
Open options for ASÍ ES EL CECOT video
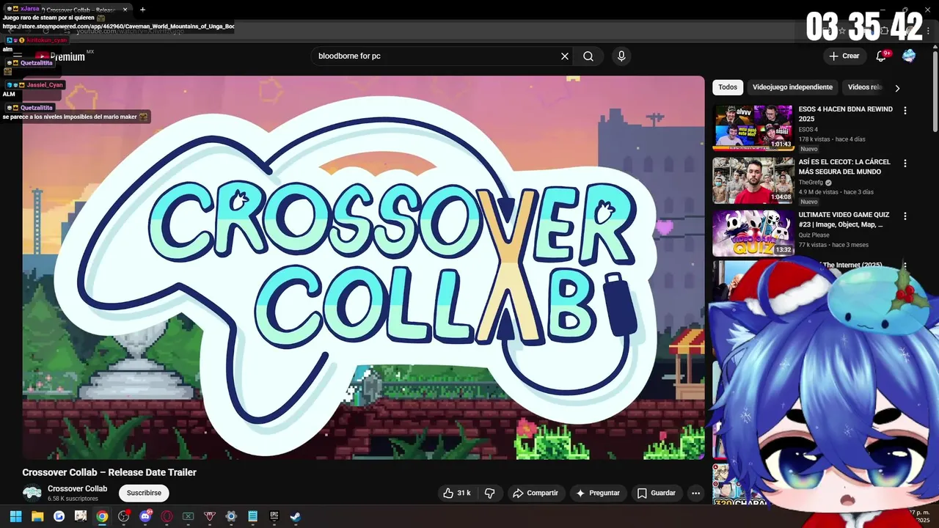(905, 164)
